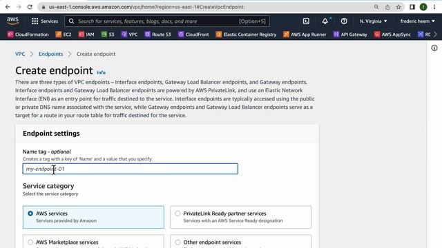
Task: Select Other endpoint services option
Action: [x=241, y=242]
